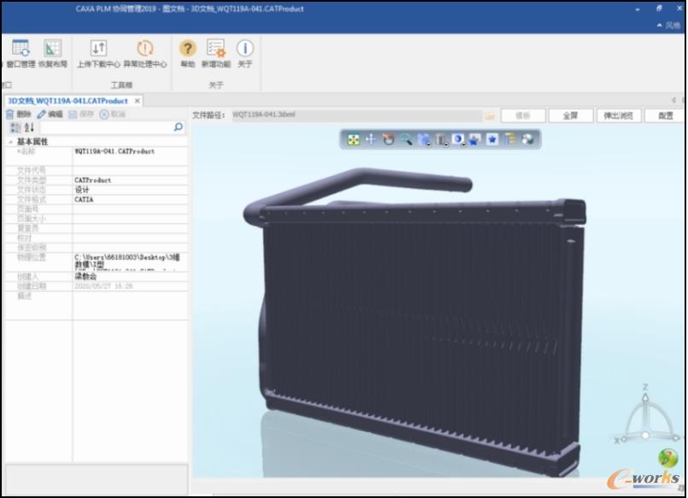Click the 弹出浏览 pop-out browse button
The height and width of the screenshot is (498, 688).
618,116
